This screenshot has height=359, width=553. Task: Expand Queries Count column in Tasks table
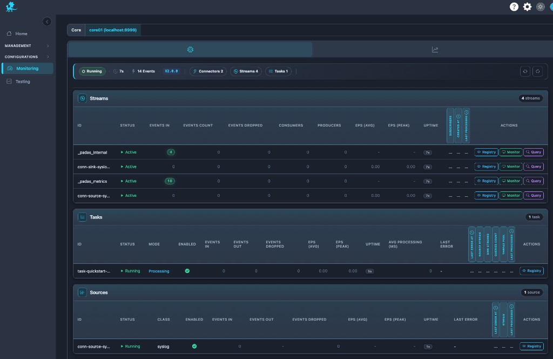496,244
